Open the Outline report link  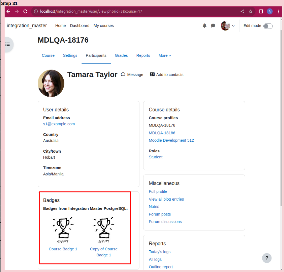coord(161,267)
